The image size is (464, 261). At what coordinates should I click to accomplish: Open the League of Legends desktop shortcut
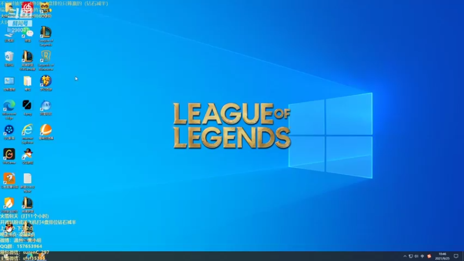46,36
